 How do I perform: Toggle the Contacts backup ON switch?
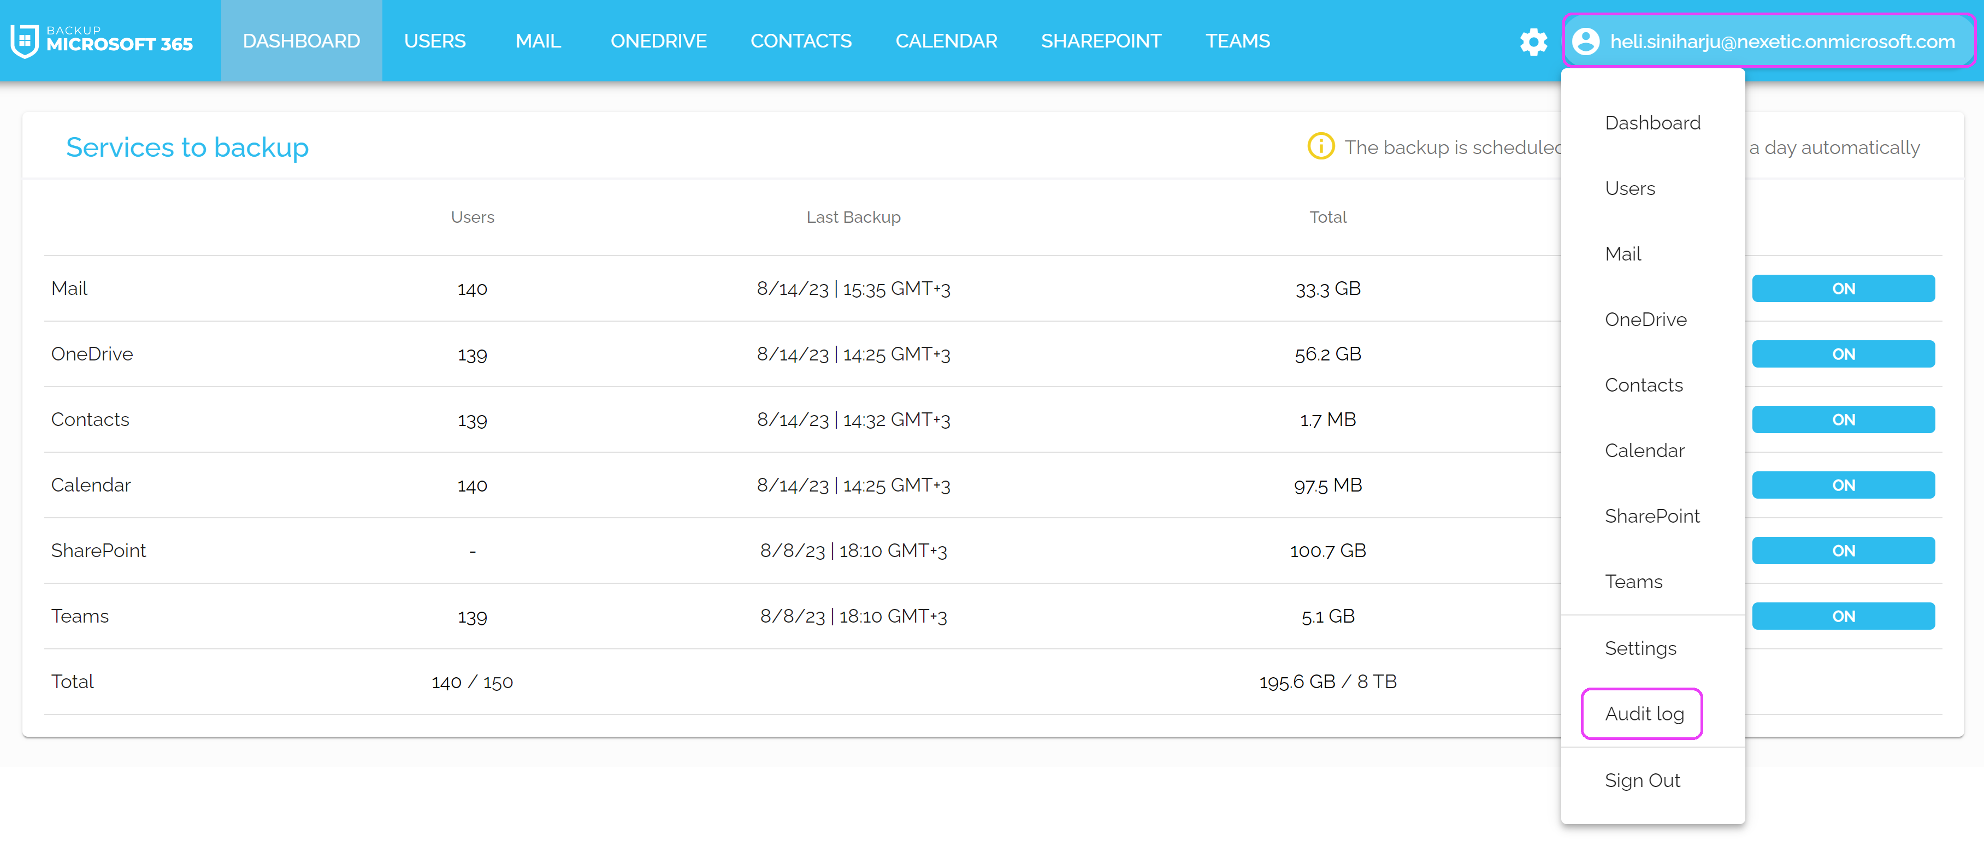pyautogui.click(x=1843, y=419)
